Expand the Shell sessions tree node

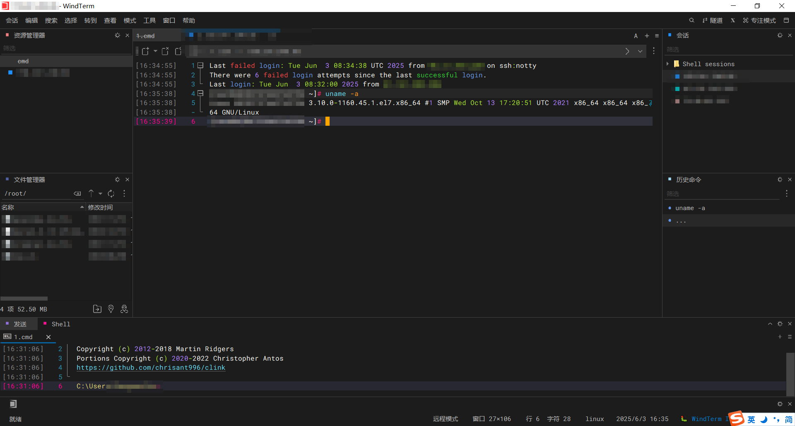click(667, 64)
